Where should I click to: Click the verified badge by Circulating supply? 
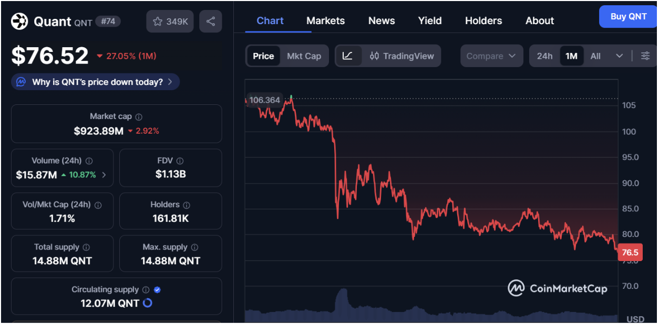[x=157, y=289]
